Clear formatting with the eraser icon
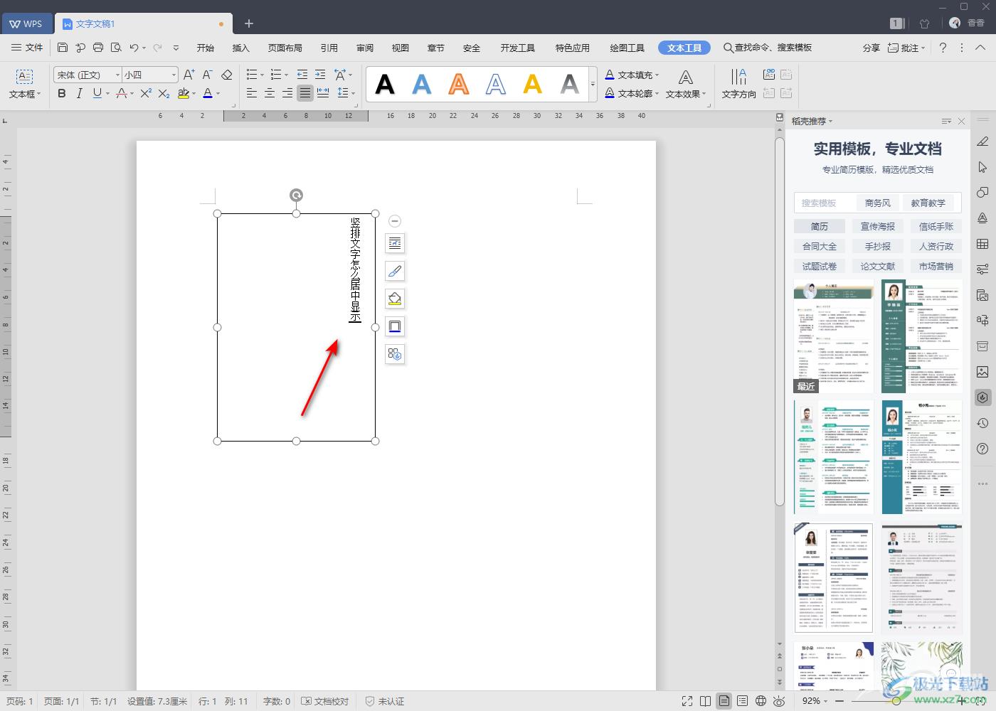Viewport: 996px width, 711px height. point(227,75)
